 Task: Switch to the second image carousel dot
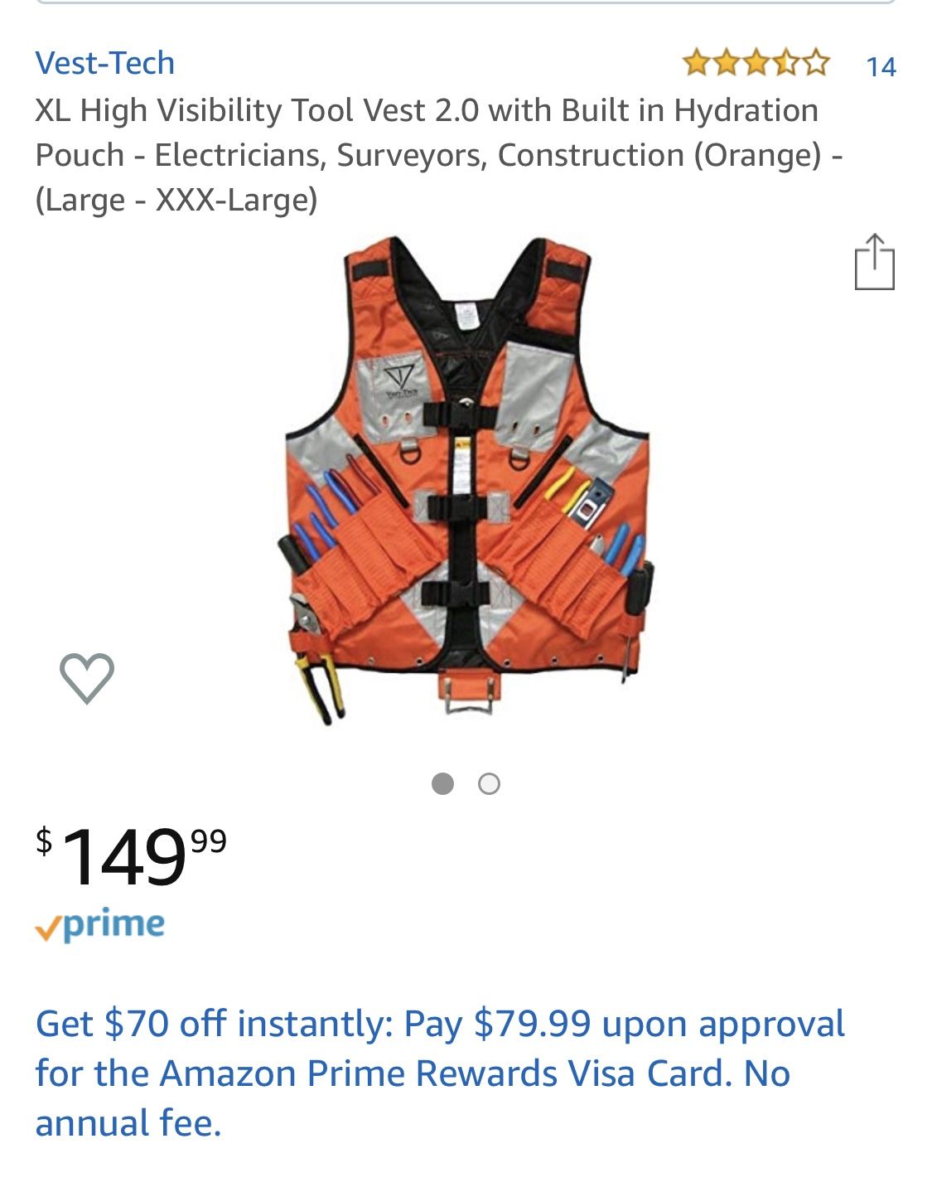pos(490,783)
